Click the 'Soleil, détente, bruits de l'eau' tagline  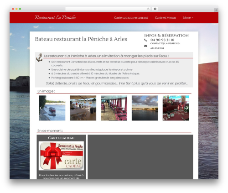(x=117, y=83)
